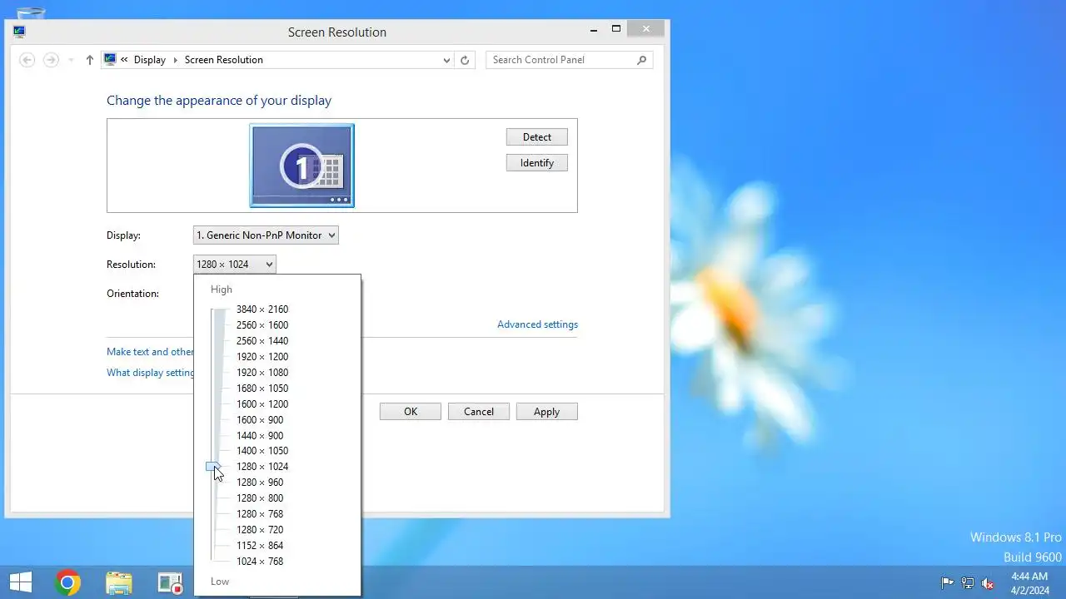This screenshot has width=1066, height=599.
Task: Select 1400 × 1050 resolution
Action: coord(262,451)
